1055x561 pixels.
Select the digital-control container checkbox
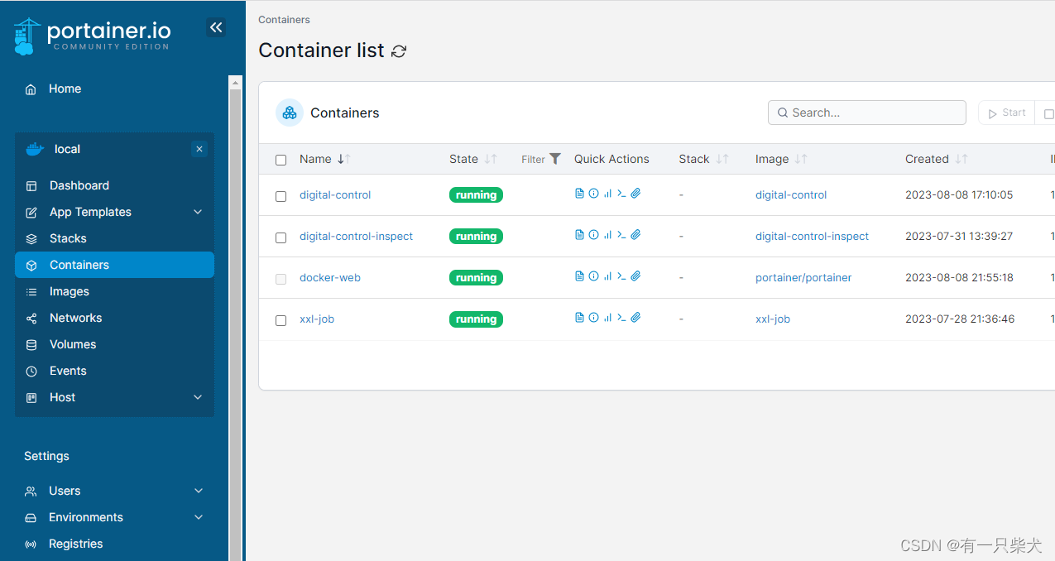coord(281,196)
